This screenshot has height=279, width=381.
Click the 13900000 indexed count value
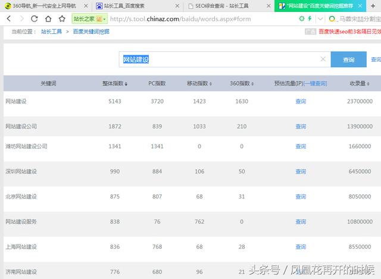360,126
